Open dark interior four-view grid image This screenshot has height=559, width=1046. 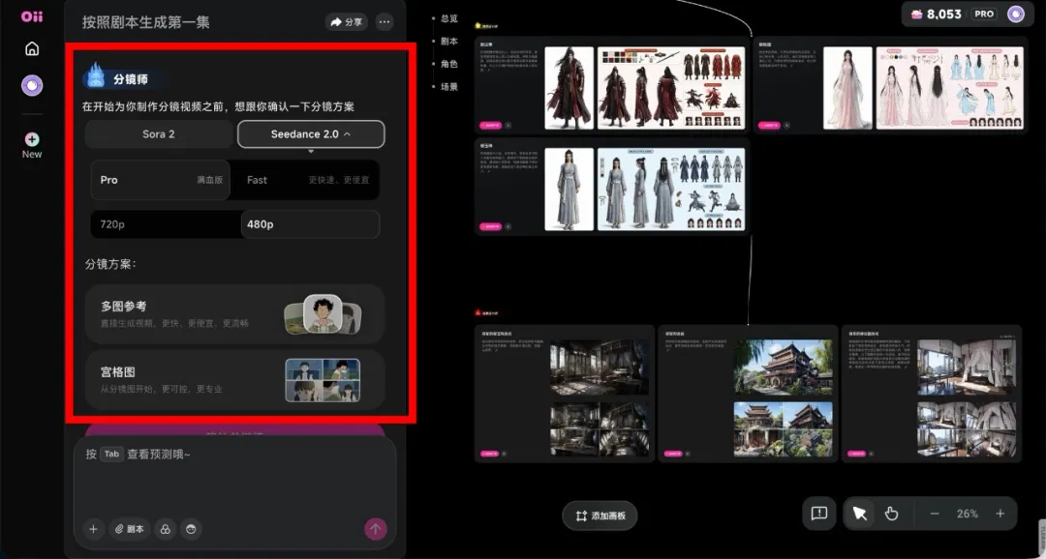(600, 429)
